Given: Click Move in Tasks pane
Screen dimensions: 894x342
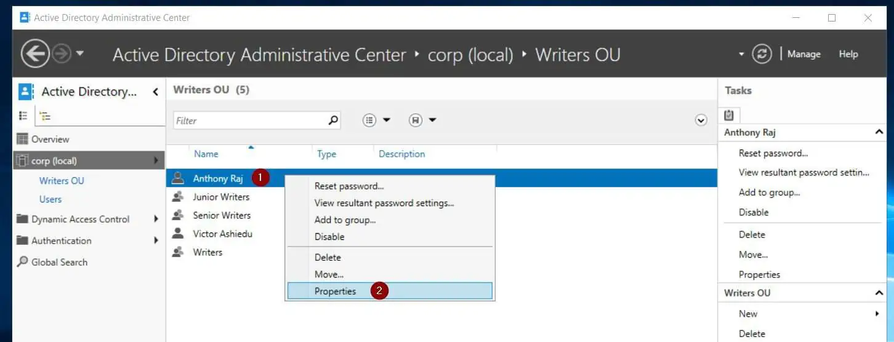Looking at the screenshot, I should point(753,255).
